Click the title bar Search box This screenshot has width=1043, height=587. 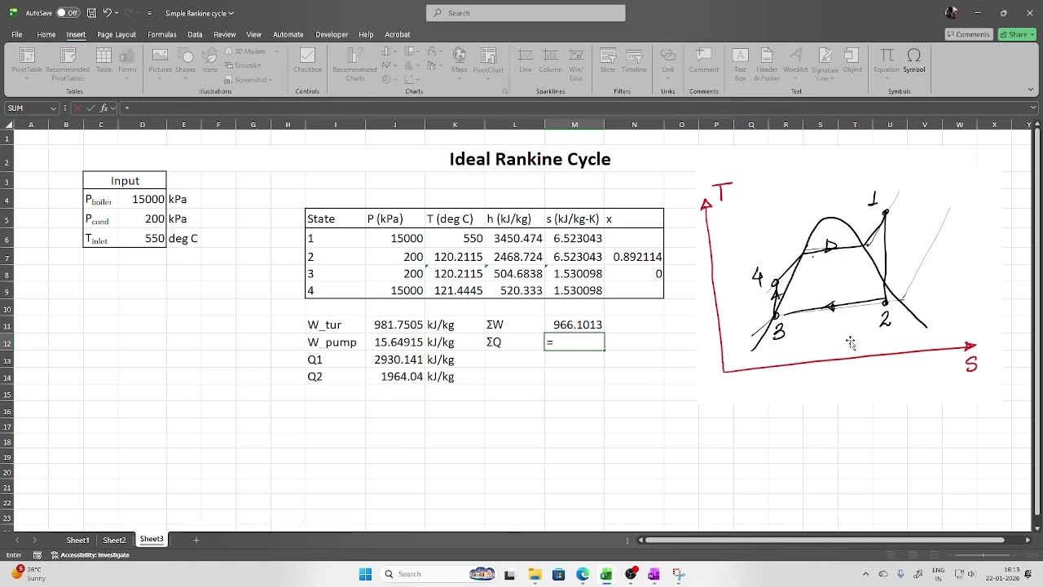coord(526,13)
